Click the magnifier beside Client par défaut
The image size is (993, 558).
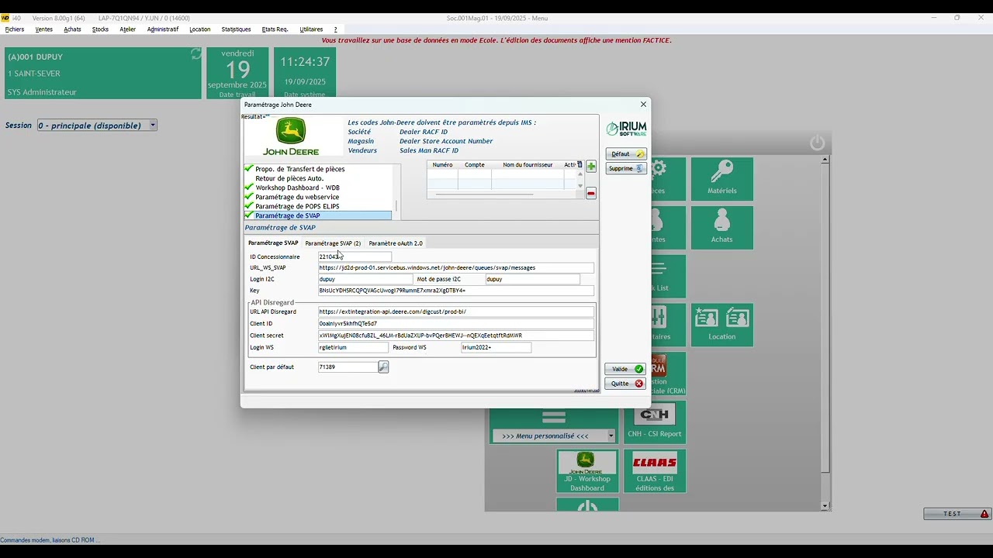(383, 367)
